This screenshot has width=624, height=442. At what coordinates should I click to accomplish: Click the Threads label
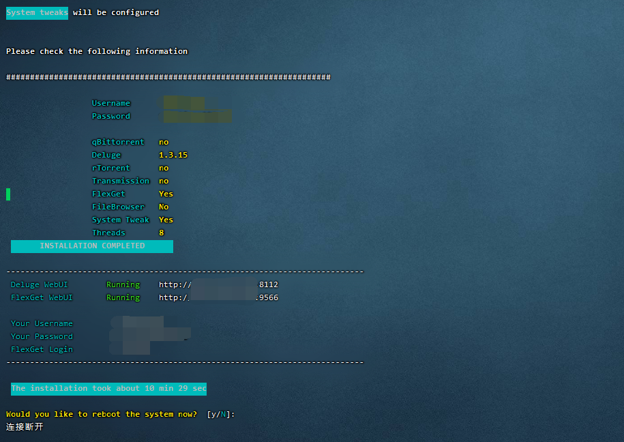point(108,233)
